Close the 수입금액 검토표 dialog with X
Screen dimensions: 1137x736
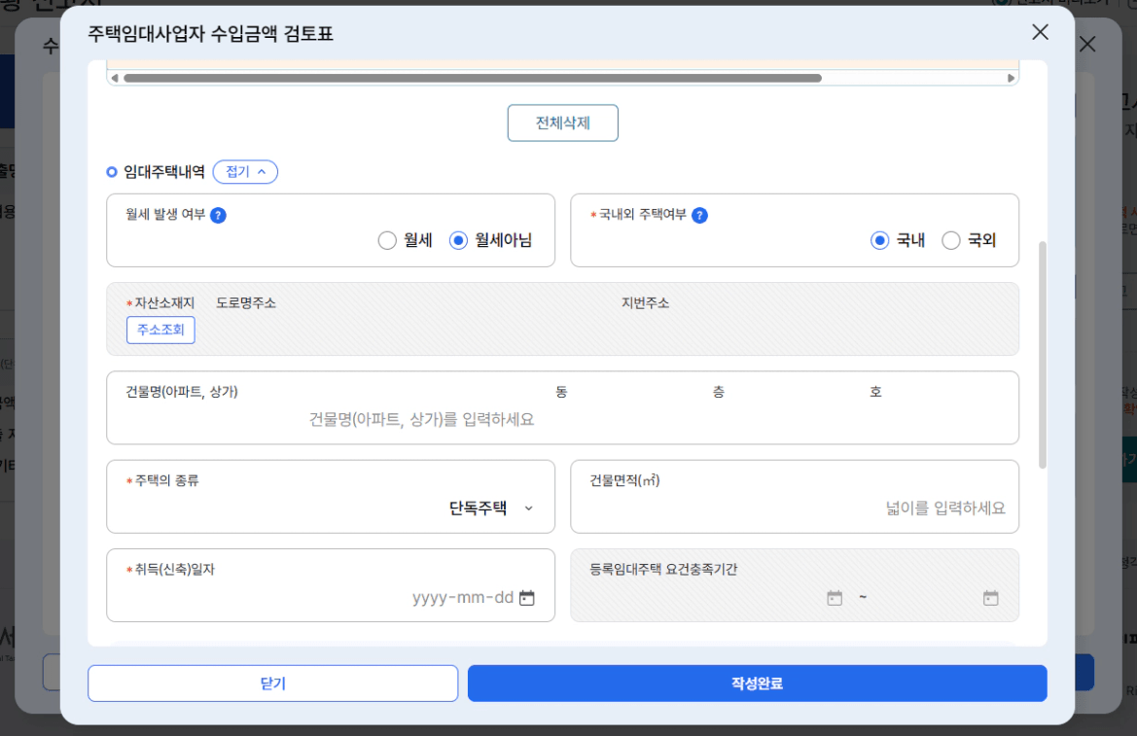1040,32
